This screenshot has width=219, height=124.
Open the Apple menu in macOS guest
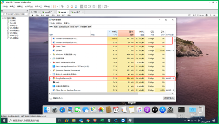point(33,15)
